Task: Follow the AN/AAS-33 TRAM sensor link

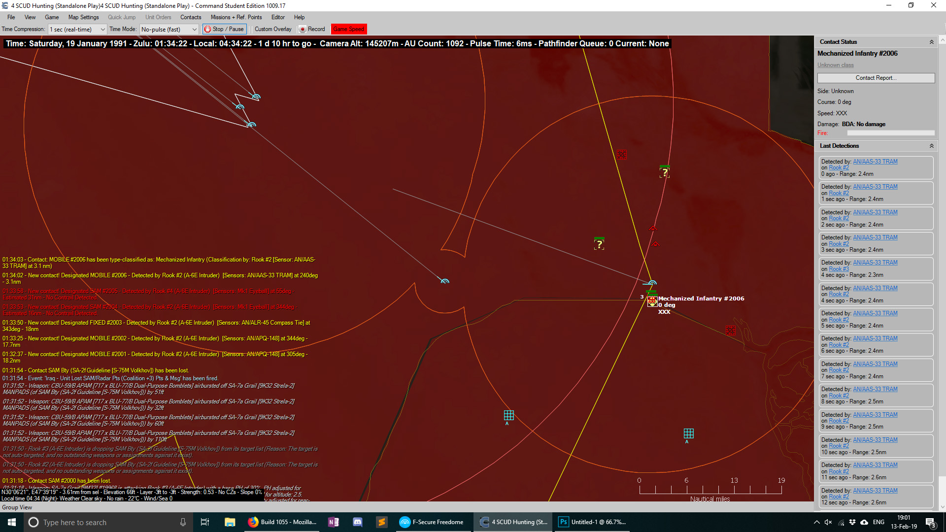Action: pos(875,161)
